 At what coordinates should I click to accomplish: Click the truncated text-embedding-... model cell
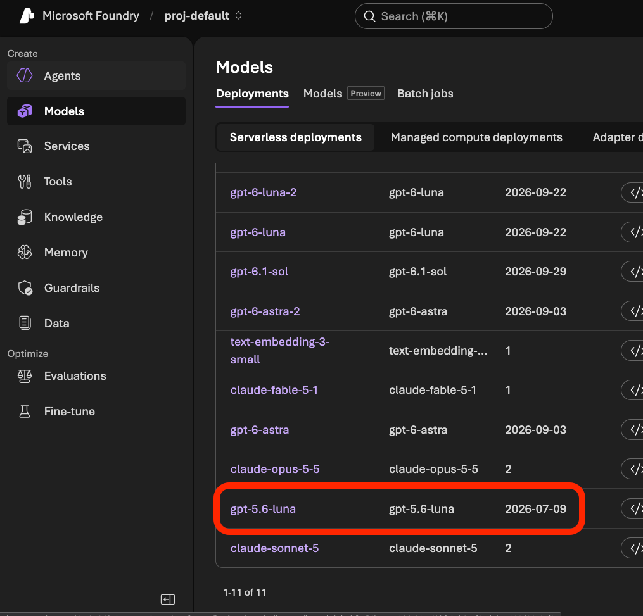click(438, 351)
